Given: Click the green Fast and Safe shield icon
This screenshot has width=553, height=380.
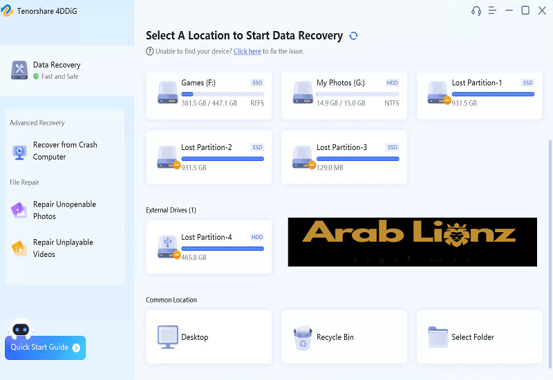Looking at the screenshot, I should (x=36, y=77).
